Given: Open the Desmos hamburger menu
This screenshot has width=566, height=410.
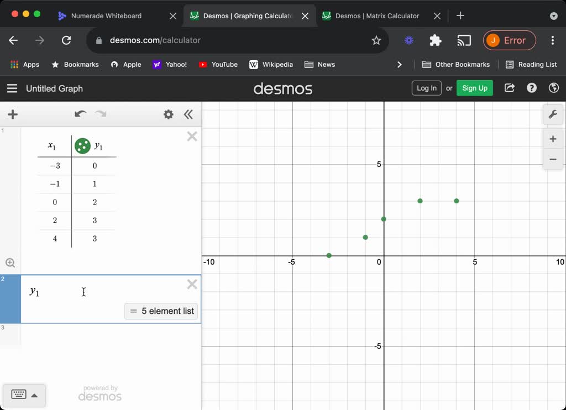Looking at the screenshot, I should (12, 88).
